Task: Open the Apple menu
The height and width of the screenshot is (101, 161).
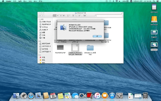Action: click(x=3, y=1)
